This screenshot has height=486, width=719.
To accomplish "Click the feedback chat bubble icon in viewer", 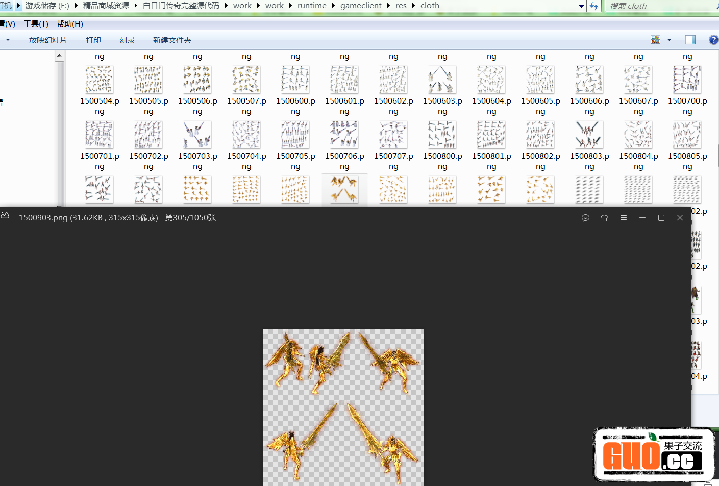I will pos(585,218).
